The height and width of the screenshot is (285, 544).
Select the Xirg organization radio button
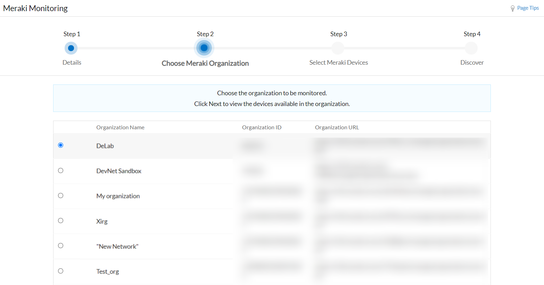[60, 220]
